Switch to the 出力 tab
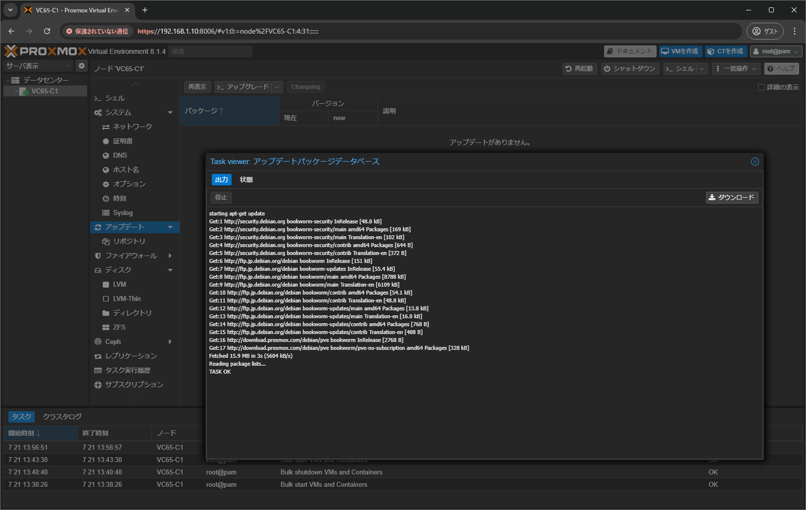 pyautogui.click(x=222, y=180)
